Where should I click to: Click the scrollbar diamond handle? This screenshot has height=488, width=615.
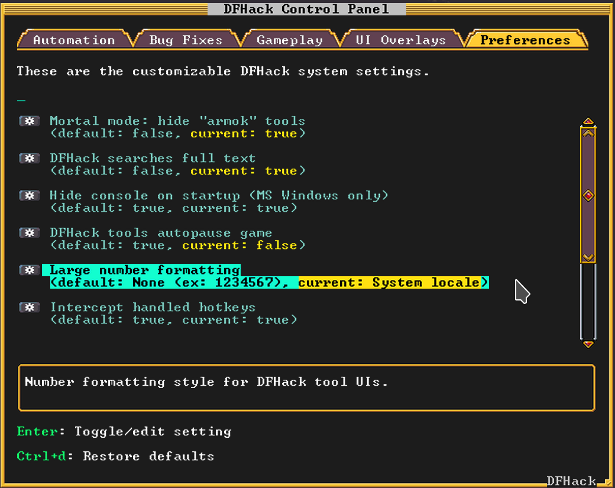point(588,195)
